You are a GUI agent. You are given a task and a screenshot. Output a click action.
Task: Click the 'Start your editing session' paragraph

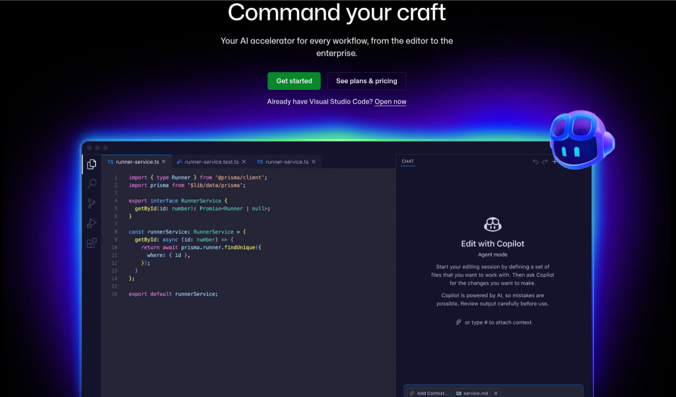click(492, 275)
